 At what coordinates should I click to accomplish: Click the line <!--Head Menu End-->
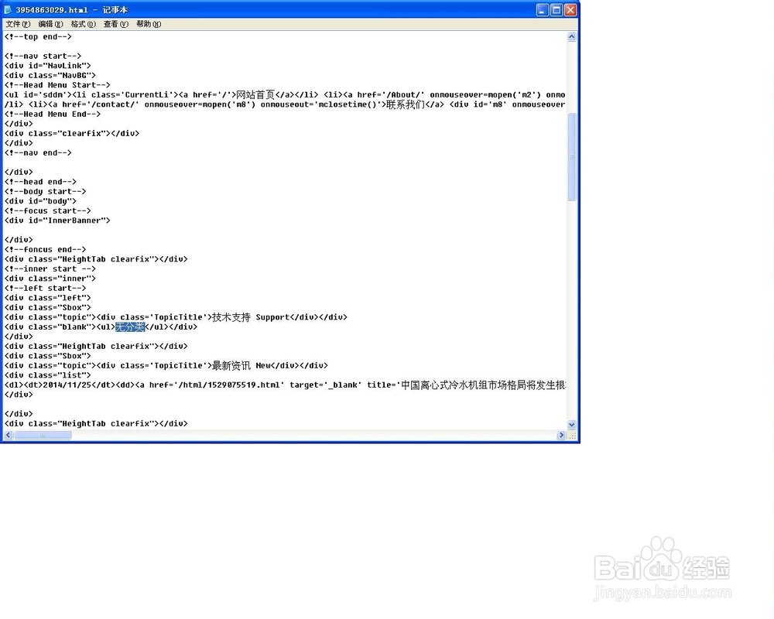pos(53,114)
